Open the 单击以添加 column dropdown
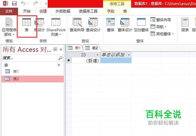The height and width of the screenshot is (136, 196). tap(129, 55)
